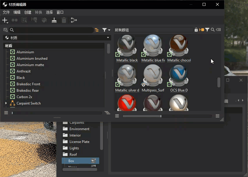Click the right arrow in background window

[243, 100]
